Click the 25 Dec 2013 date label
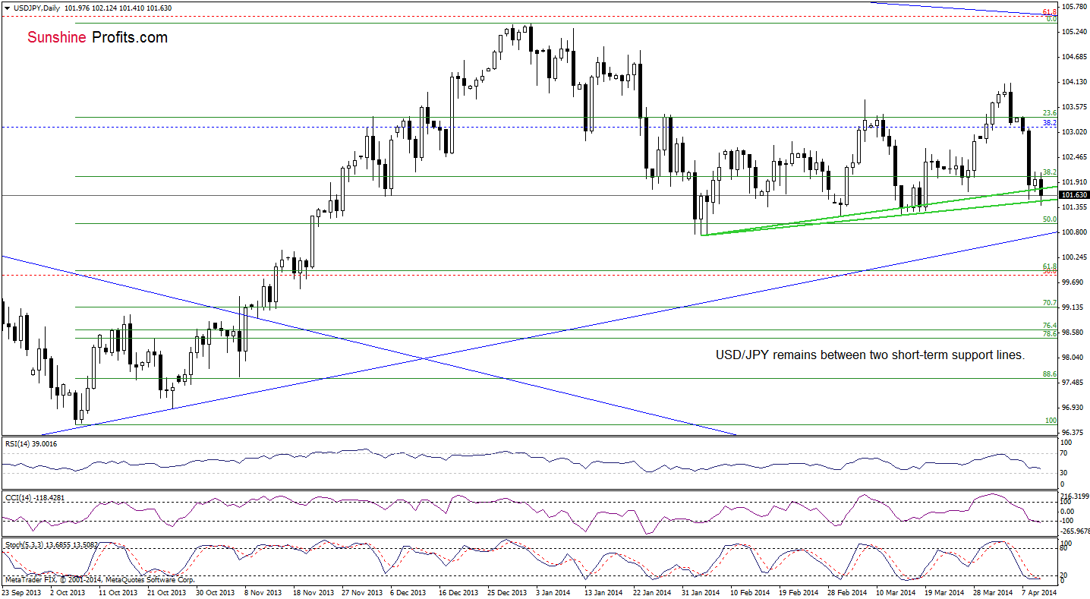This screenshot has width=1090, height=599. point(508,592)
